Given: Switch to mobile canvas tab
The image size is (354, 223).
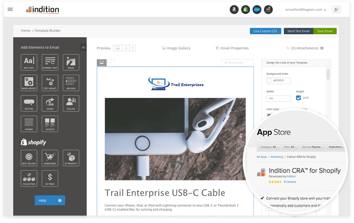Looking at the screenshot, I should (111, 63).
